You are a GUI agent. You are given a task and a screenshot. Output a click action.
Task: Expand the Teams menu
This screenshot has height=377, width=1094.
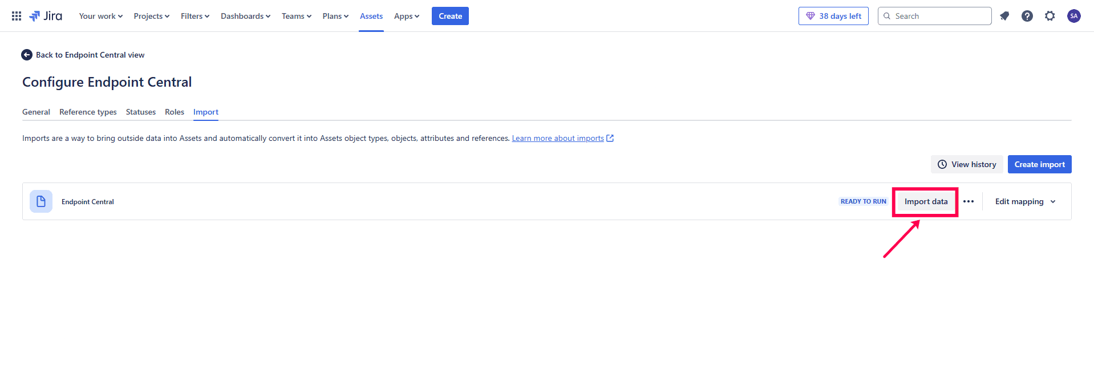(x=297, y=16)
